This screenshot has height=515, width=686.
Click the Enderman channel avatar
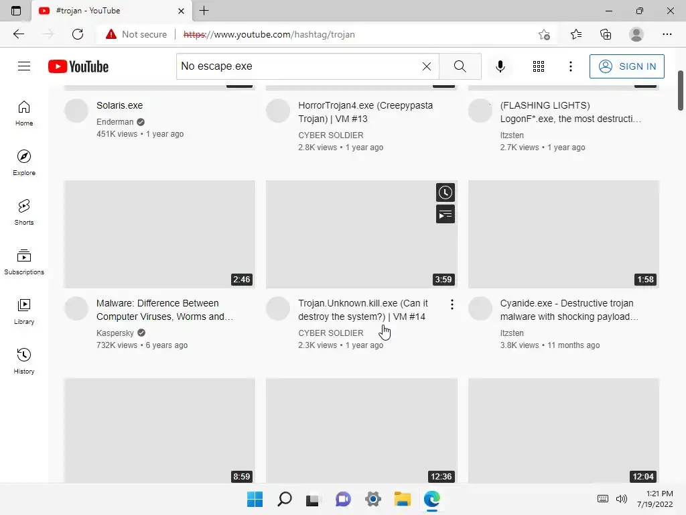(x=76, y=111)
